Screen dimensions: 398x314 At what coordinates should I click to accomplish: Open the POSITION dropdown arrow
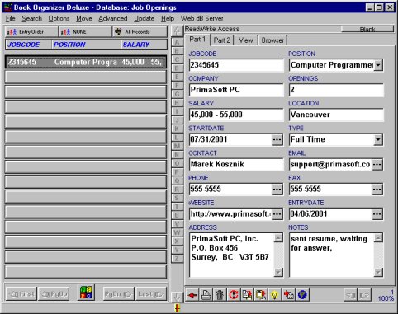tap(378, 65)
